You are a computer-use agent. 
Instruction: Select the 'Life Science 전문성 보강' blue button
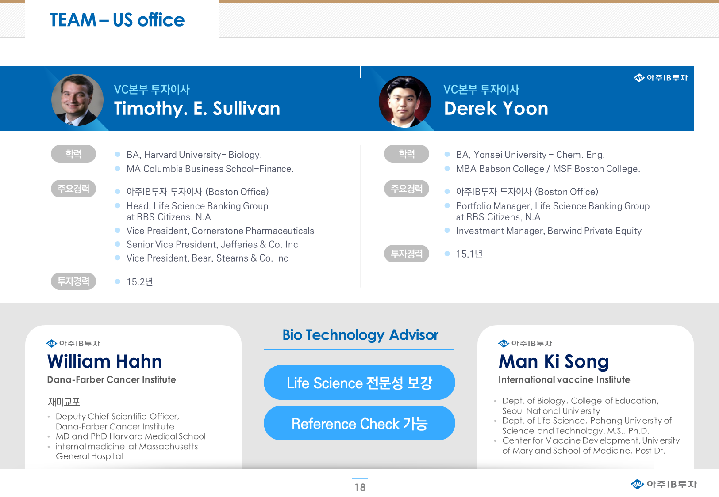click(x=359, y=383)
